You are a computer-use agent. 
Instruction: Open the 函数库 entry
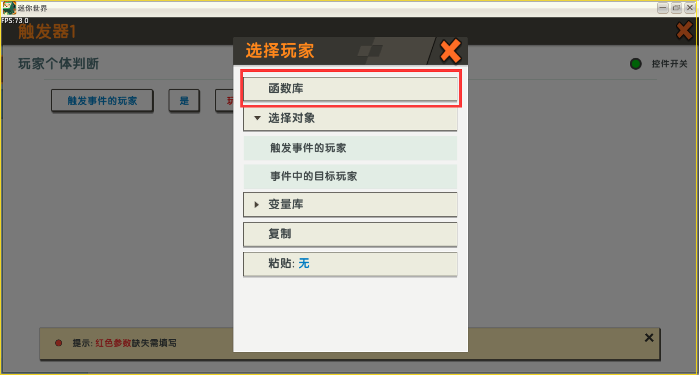click(350, 89)
